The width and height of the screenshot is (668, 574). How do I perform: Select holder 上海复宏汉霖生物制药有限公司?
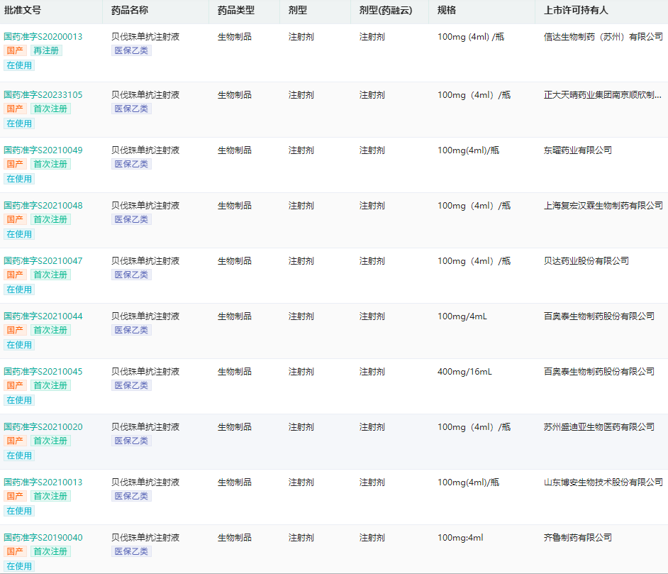[x=603, y=205]
